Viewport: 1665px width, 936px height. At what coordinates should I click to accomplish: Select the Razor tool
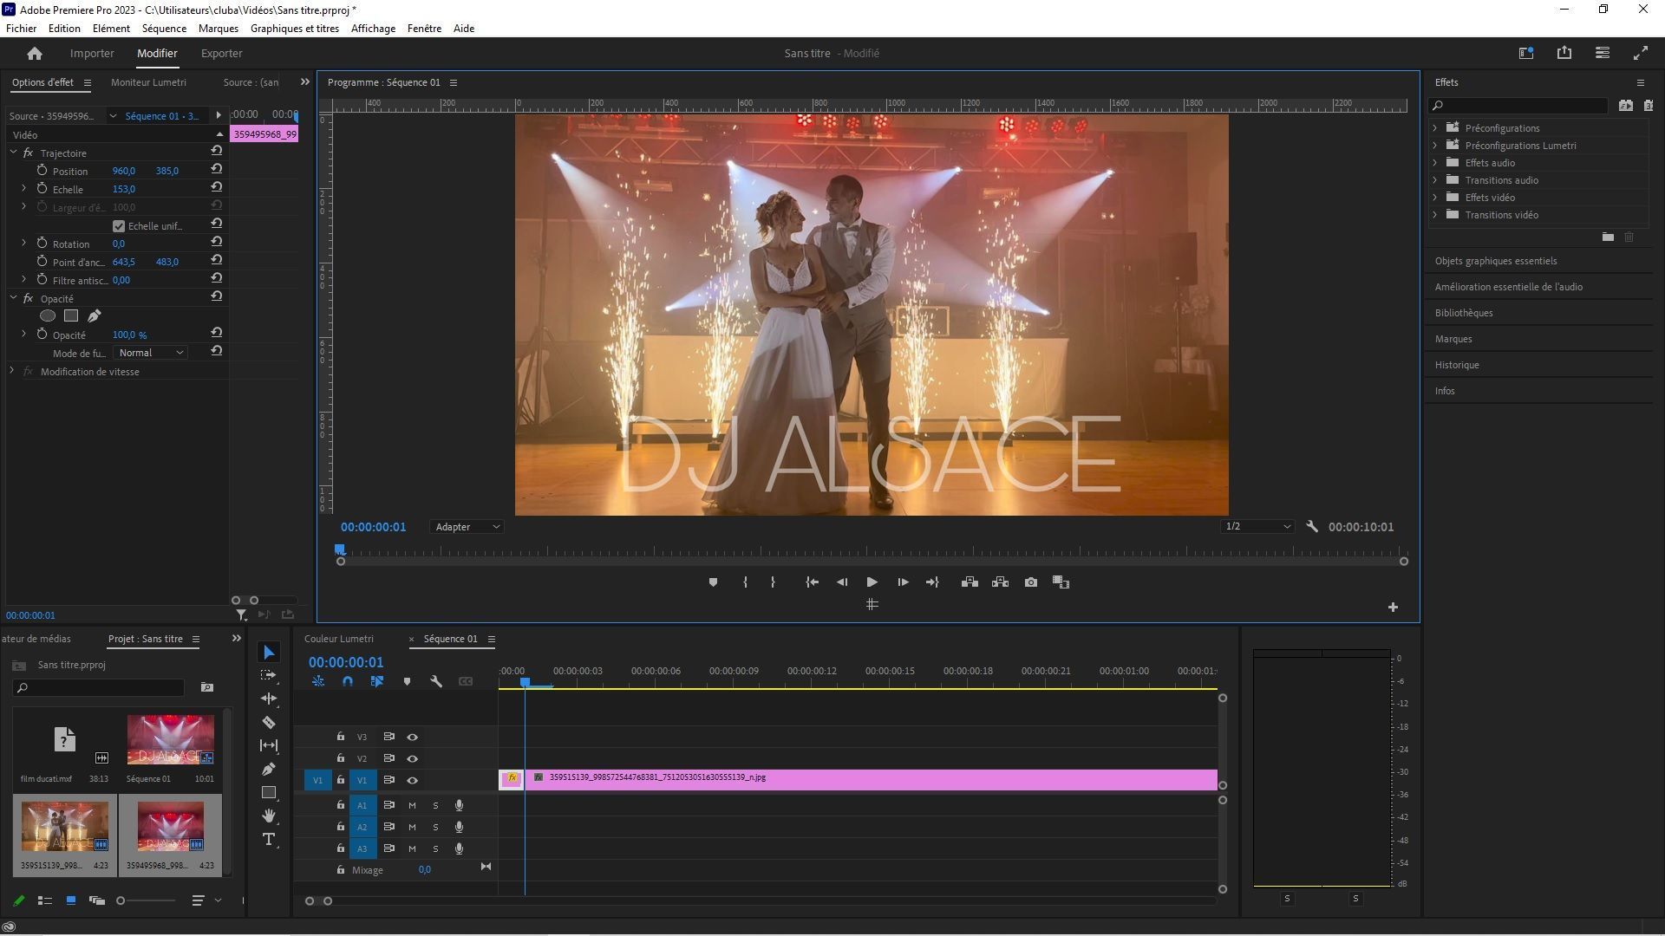point(269,722)
